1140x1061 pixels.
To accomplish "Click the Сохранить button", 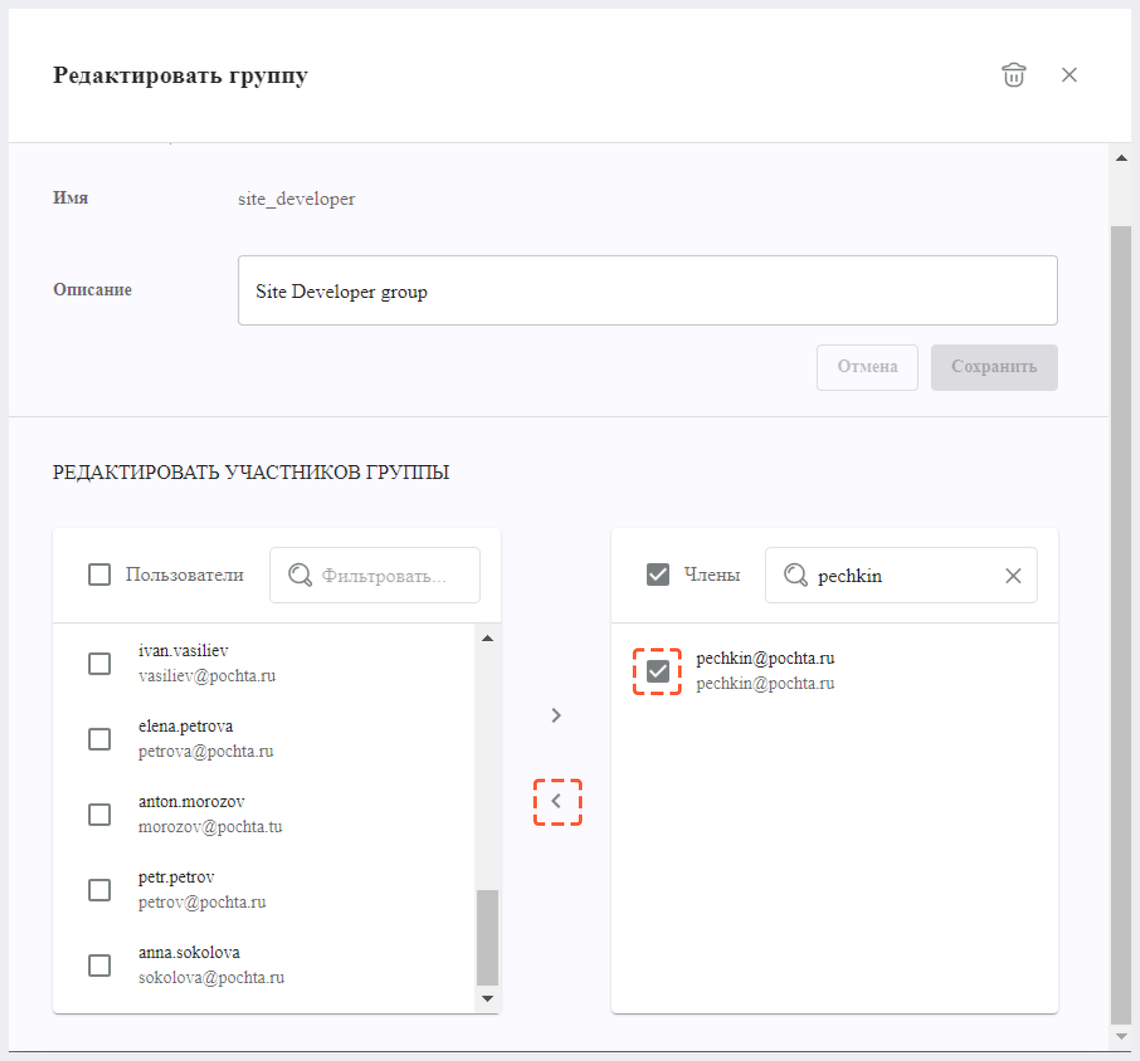I will coord(994,367).
